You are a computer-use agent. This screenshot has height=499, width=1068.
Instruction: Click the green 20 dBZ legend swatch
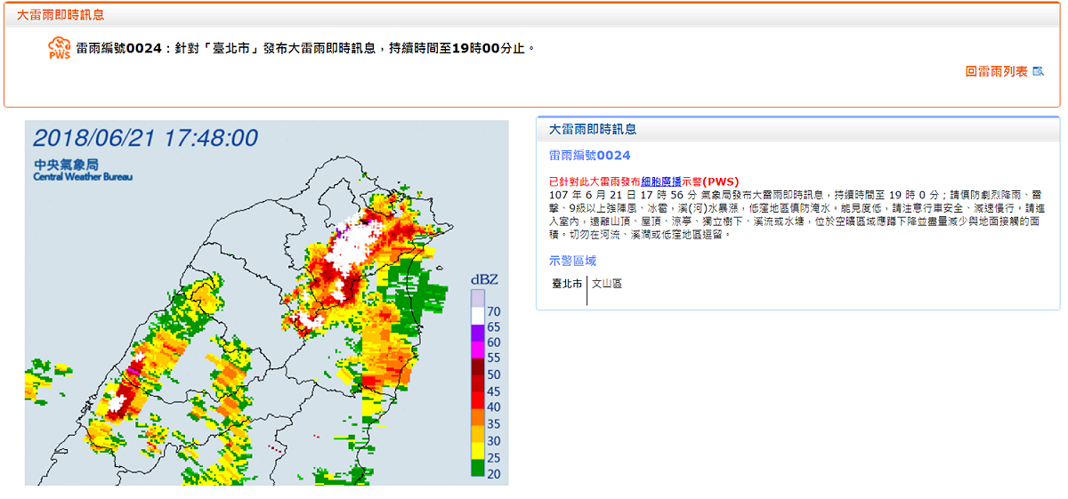tap(478, 467)
